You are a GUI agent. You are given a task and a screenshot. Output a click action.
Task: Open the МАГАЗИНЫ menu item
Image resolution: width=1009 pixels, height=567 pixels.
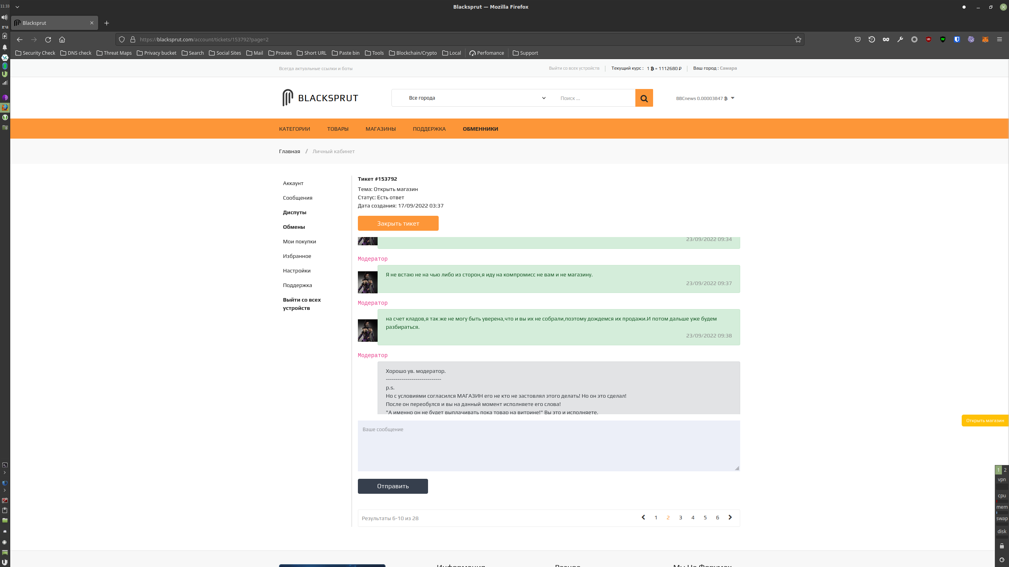click(x=380, y=129)
